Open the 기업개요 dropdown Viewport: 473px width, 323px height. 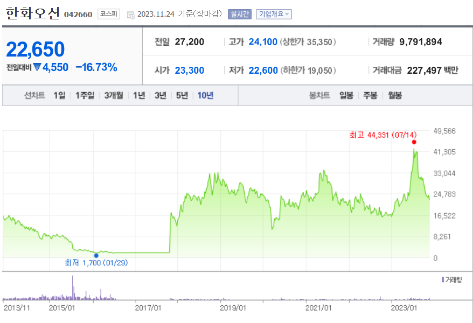pyautogui.click(x=274, y=14)
